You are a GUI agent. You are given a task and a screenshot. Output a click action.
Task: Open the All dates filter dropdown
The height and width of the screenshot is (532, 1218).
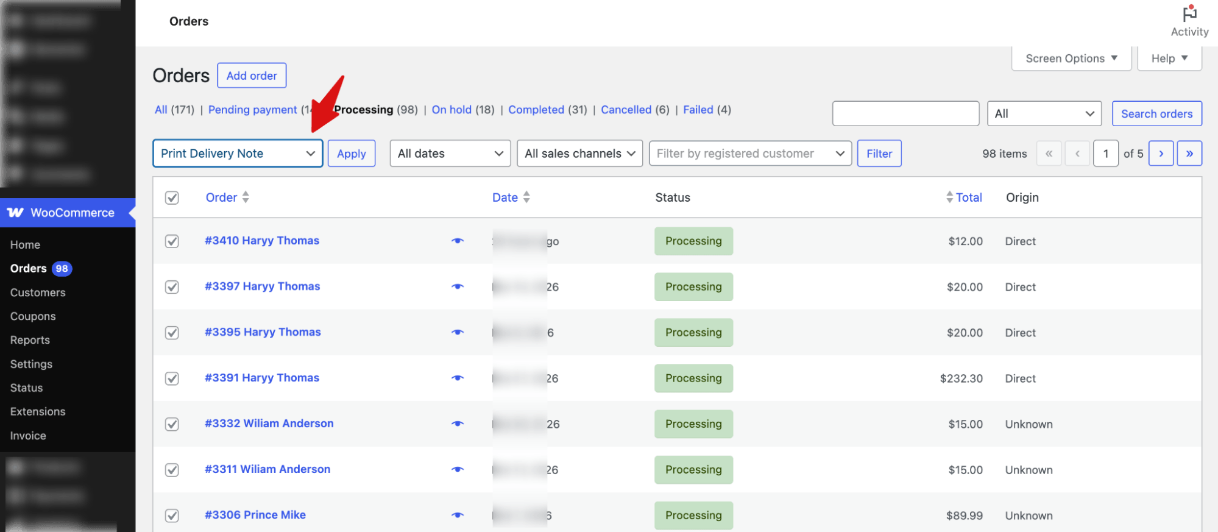pos(450,154)
